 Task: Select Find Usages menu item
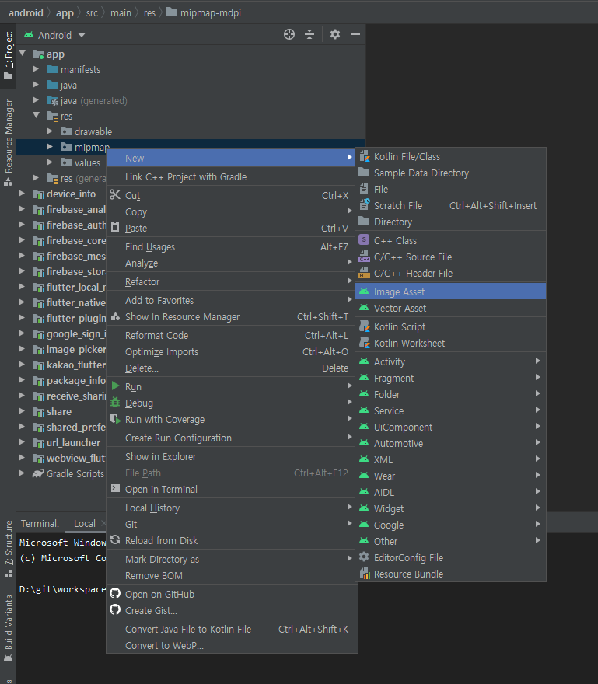tap(231, 247)
